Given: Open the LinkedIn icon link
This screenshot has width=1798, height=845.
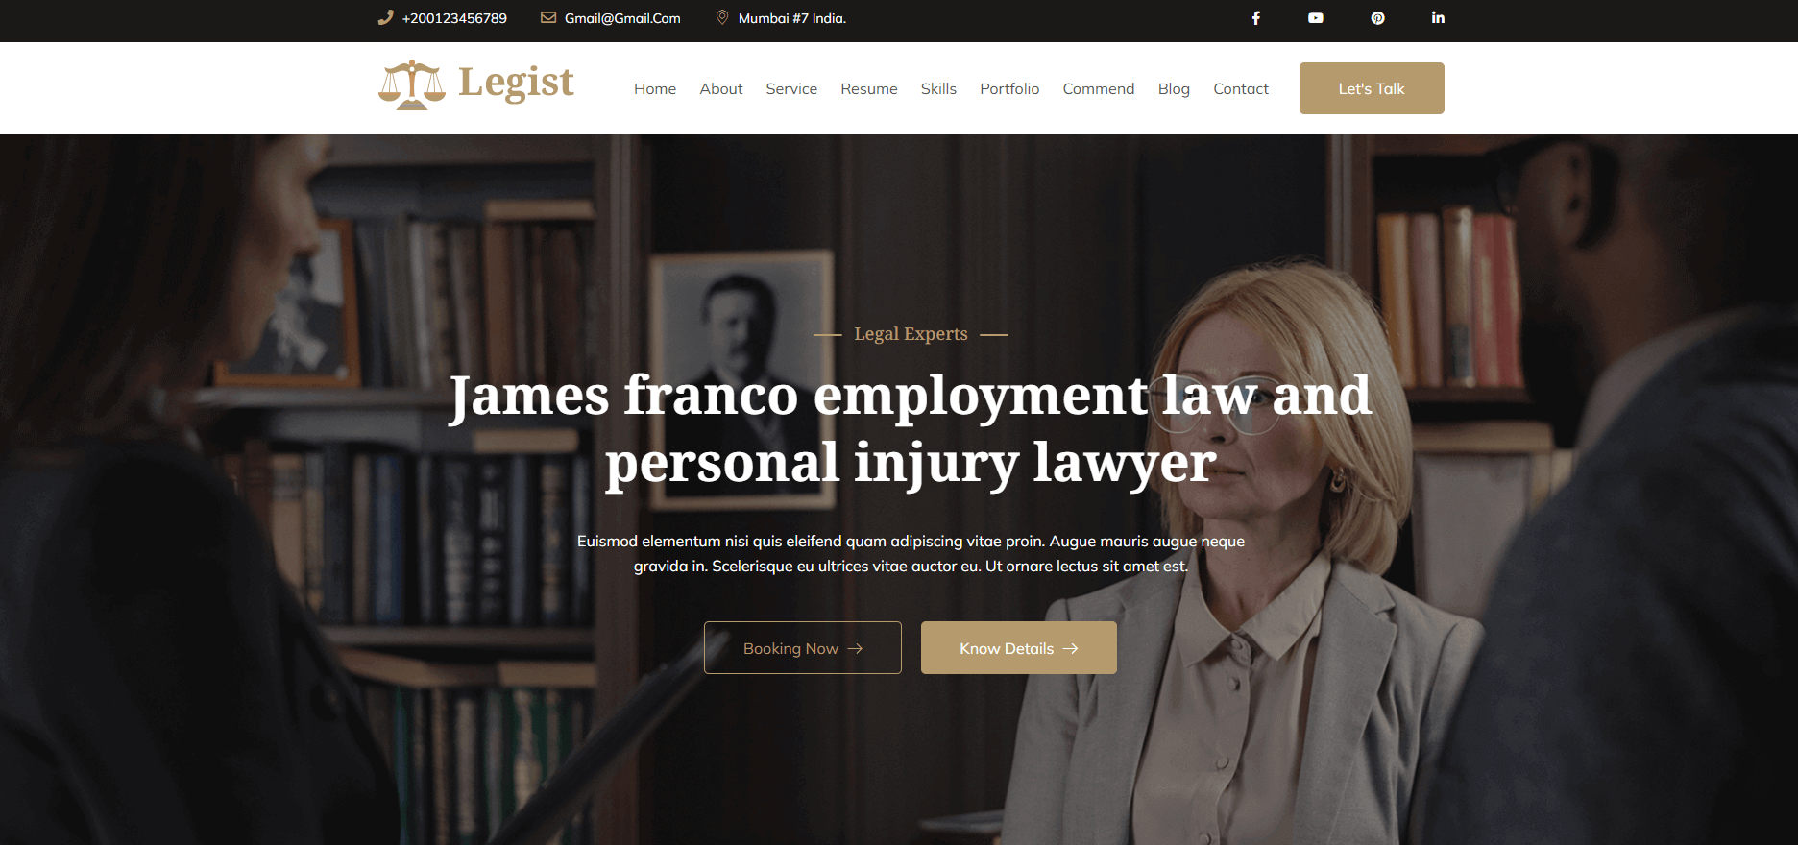Looking at the screenshot, I should coord(1438,18).
